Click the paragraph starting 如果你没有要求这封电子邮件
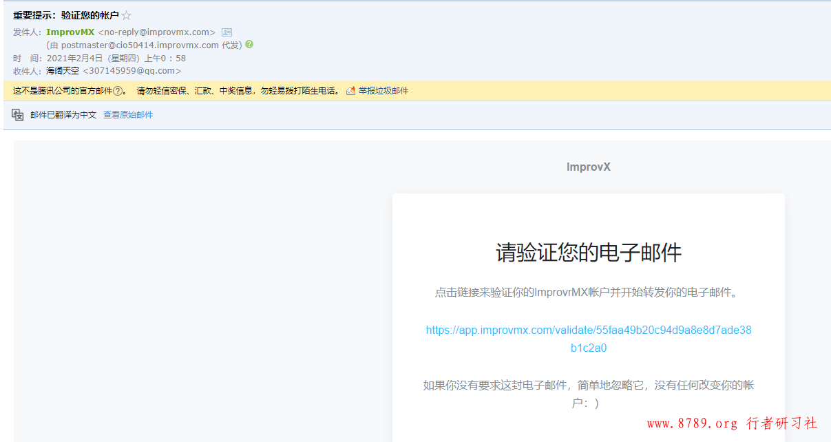The width and height of the screenshot is (831, 442). click(x=589, y=394)
